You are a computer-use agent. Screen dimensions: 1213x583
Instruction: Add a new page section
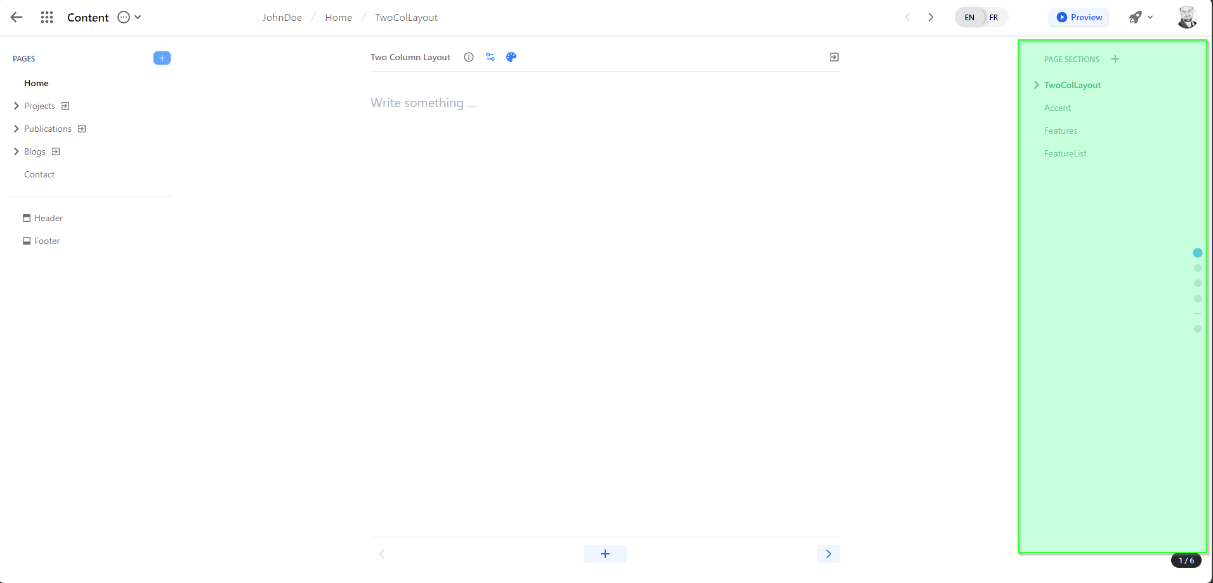click(1115, 59)
